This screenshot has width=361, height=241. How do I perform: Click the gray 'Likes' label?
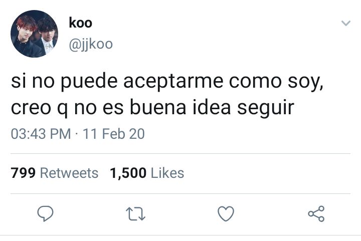coord(167,173)
